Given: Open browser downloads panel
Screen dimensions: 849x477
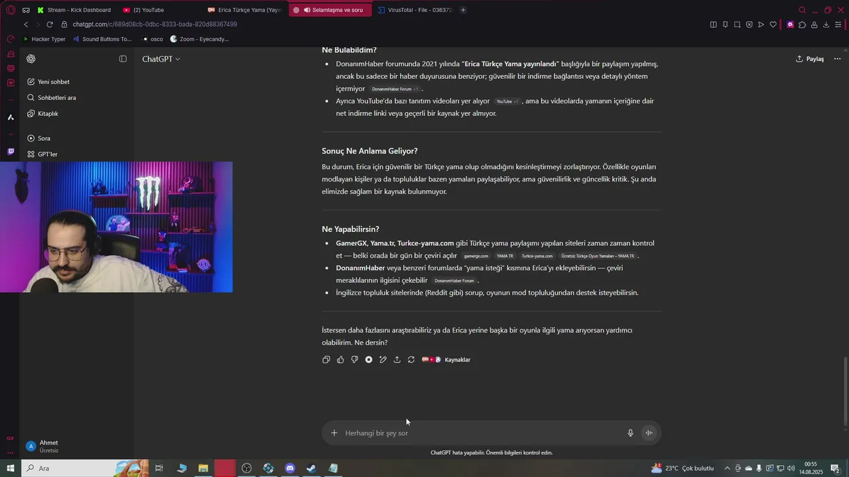Looking at the screenshot, I should (826, 25).
